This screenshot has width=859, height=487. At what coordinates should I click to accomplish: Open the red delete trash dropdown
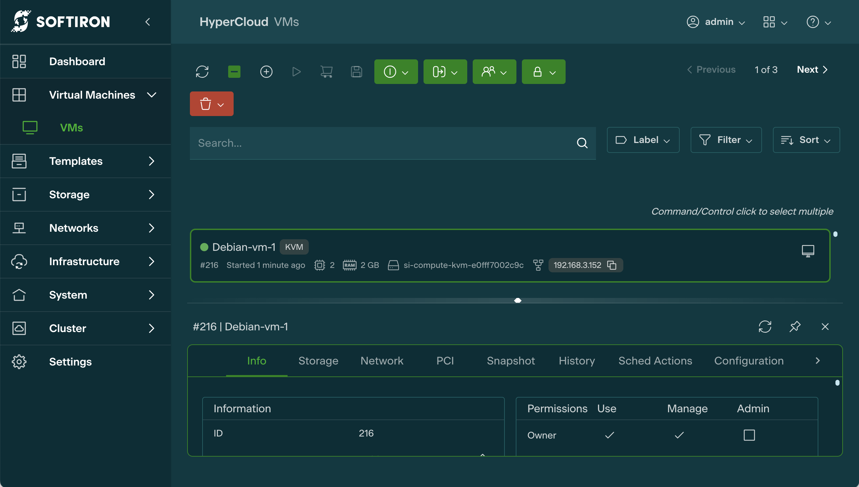[211, 104]
